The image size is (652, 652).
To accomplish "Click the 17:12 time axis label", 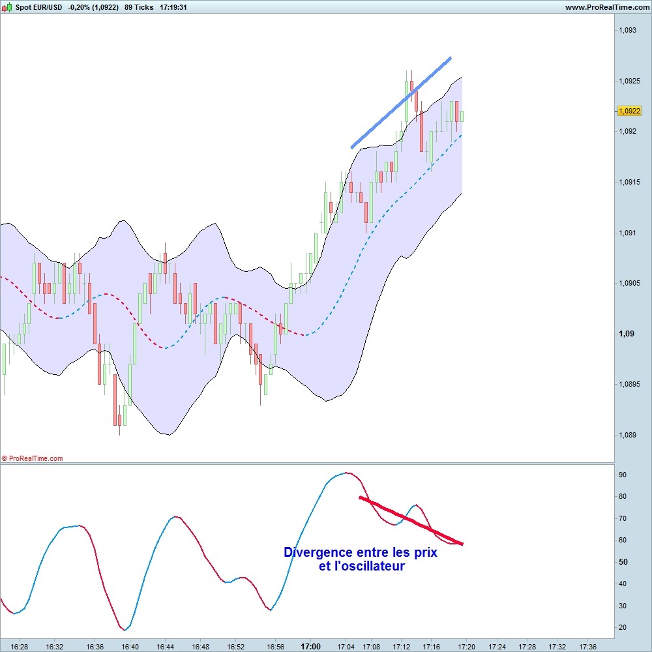I will pos(401,647).
